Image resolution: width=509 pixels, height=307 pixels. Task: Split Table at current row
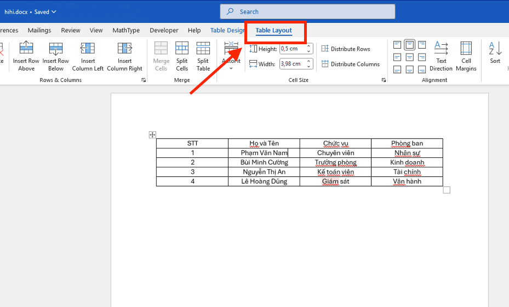click(203, 56)
